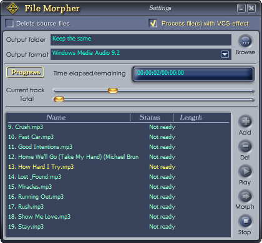Select Windows Media Audio 9.2 format field

pyautogui.click(x=141, y=54)
